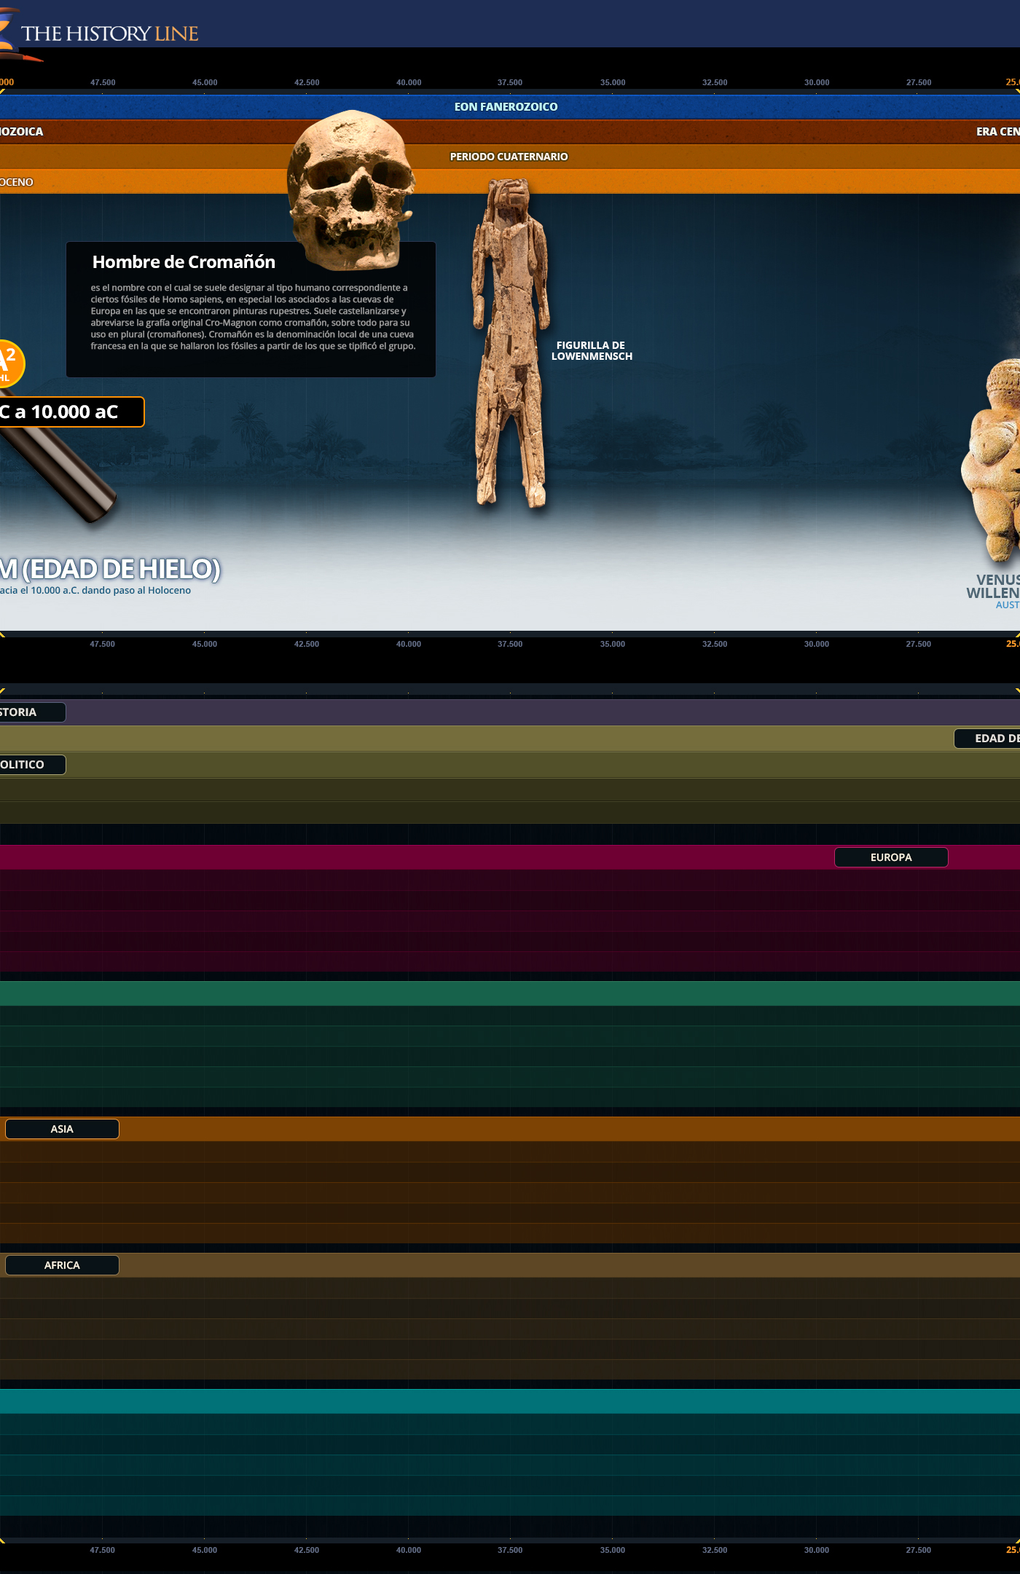
Task: Click the Venus of Willendorf statue
Action: coord(991,459)
